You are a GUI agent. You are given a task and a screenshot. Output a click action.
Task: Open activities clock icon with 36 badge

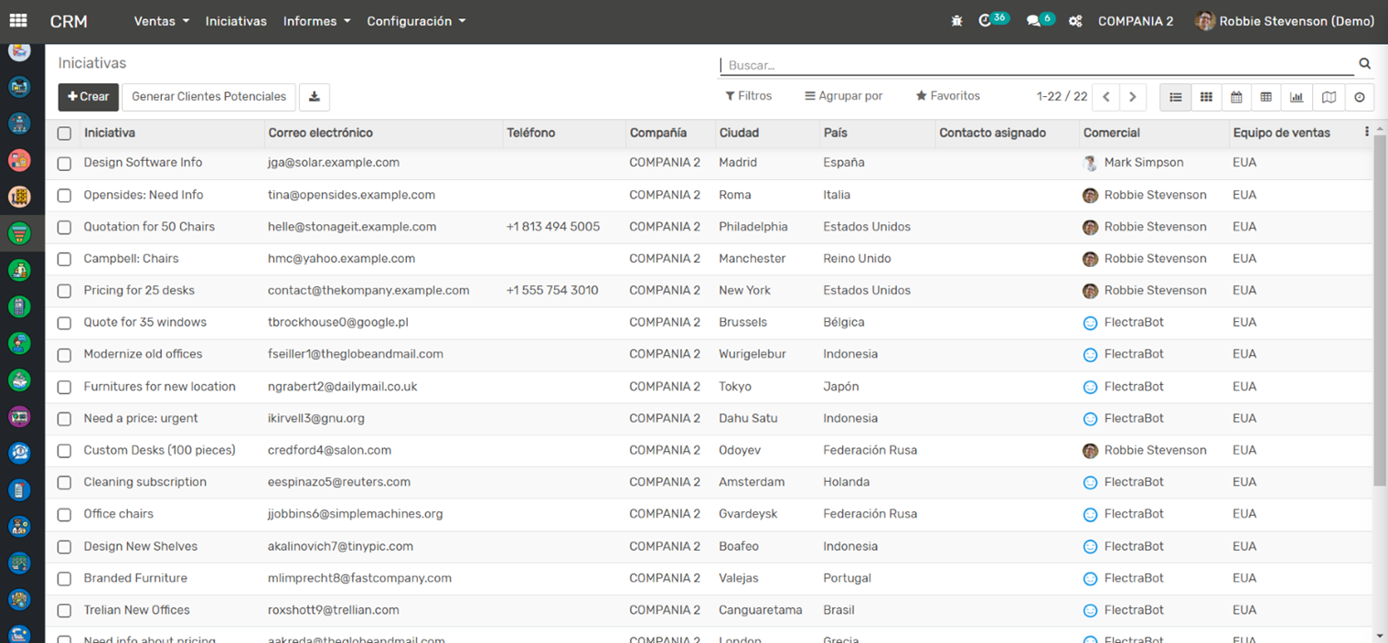(986, 21)
